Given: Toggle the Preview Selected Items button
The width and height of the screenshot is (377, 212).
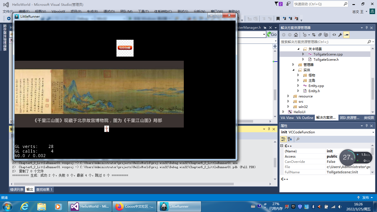Looking at the screenshot, I should [x=346, y=35].
